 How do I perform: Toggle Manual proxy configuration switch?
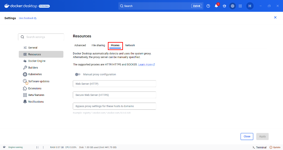click(x=78, y=74)
